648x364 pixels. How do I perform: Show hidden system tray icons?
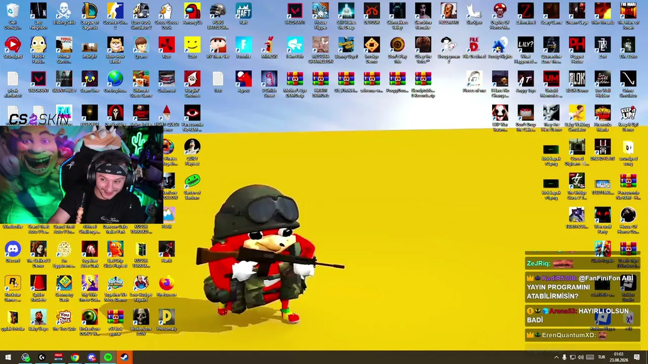(556, 357)
